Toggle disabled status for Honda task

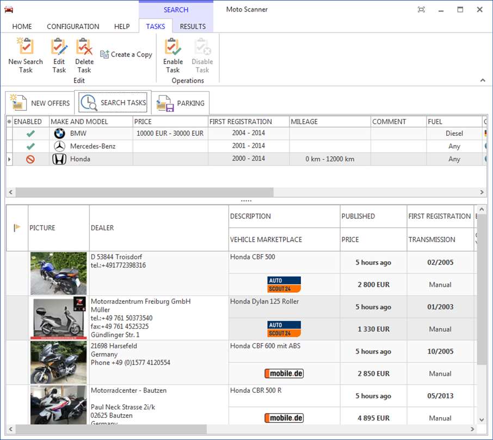pyautogui.click(x=30, y=159)
